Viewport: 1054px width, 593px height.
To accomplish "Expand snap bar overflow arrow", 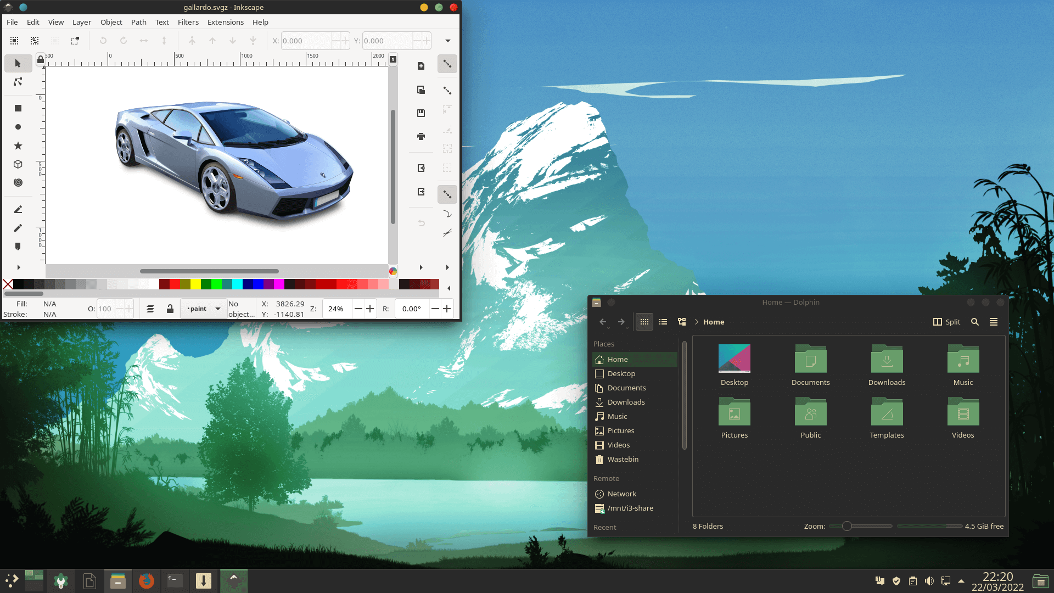I will coord(447,267).
